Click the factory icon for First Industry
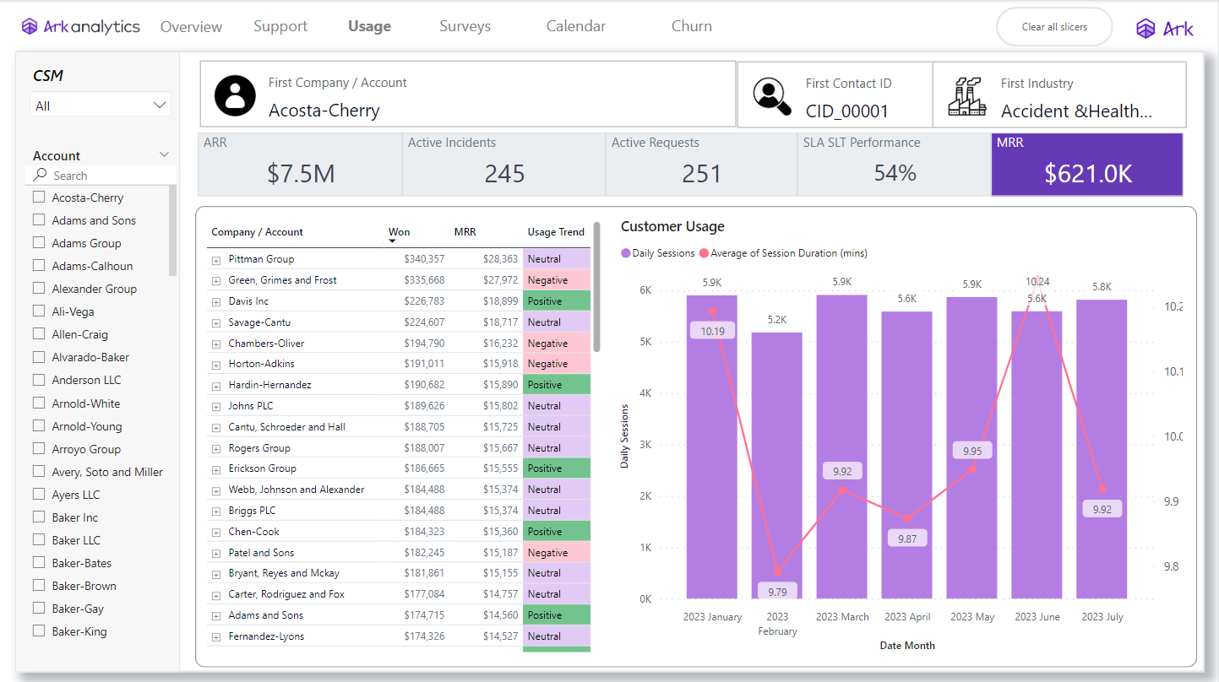This screenshot has height=682, width=1219. [x=966, y=95]
